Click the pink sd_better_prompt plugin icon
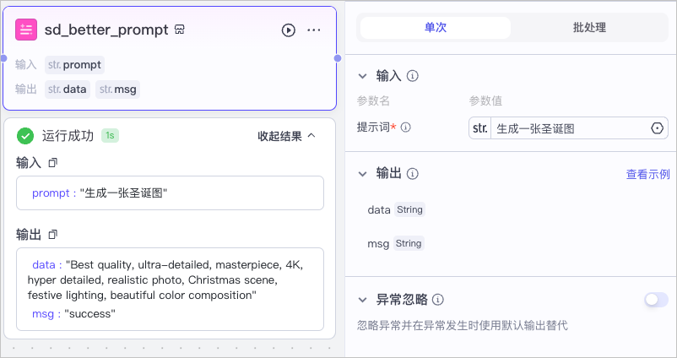The width and height of the screenshot is (677, 358). pyautogui.click(x=26, y=30)
